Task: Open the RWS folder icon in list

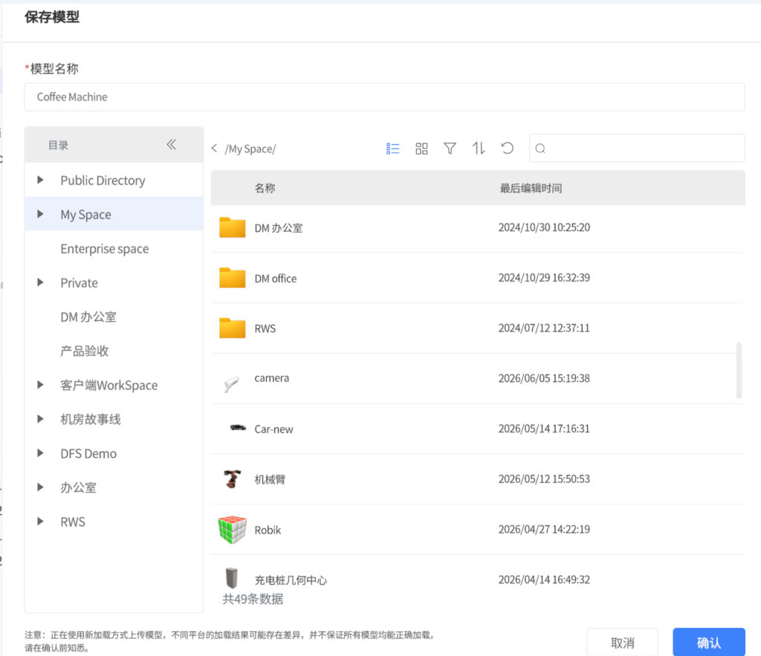Action: [x=232, y=328]
